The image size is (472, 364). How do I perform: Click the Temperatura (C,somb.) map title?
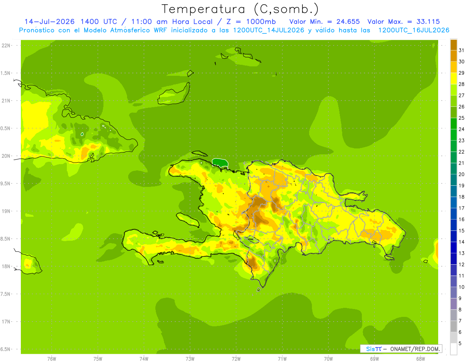point(240,9)
